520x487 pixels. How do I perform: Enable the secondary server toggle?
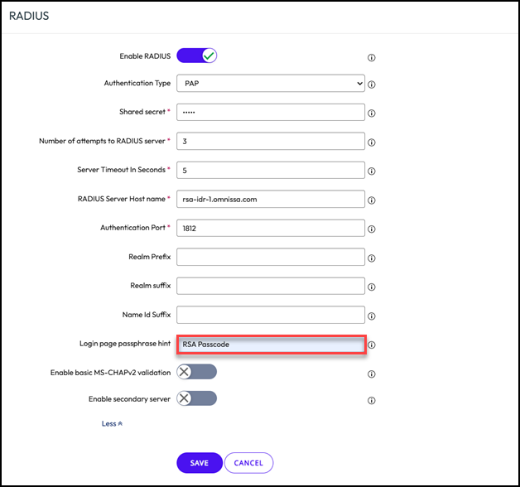point(196,398)
